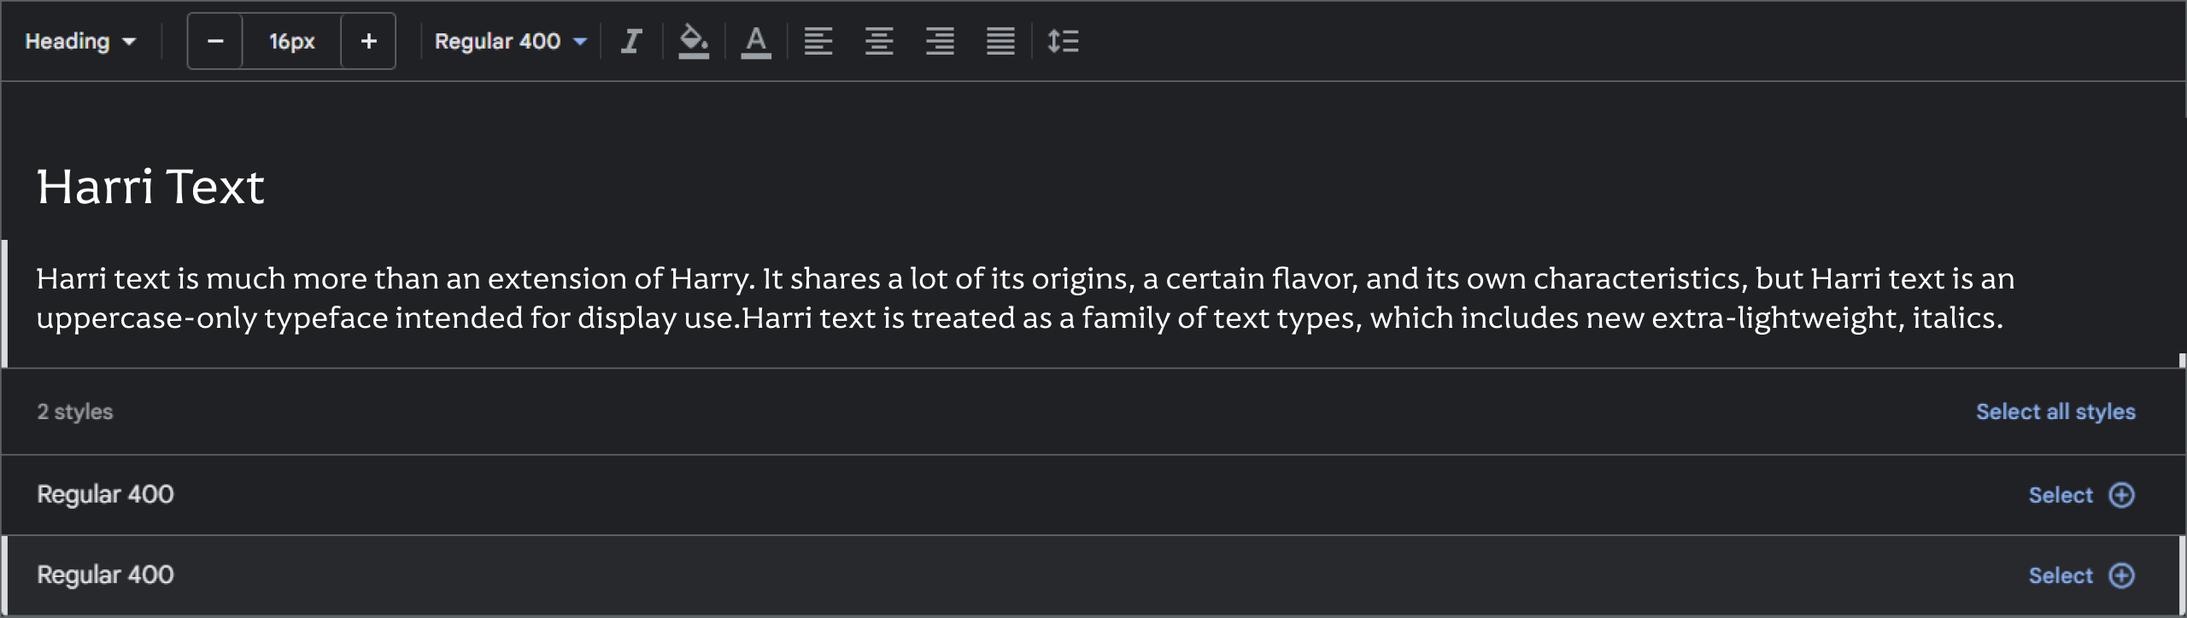Open the Heading style dropdown

[80, 41]
